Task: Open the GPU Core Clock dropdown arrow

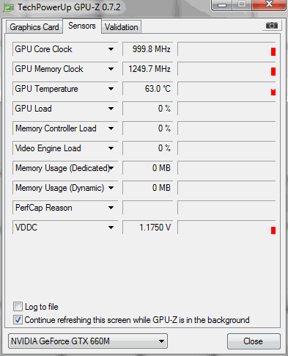Action: (x=111, y=49)
